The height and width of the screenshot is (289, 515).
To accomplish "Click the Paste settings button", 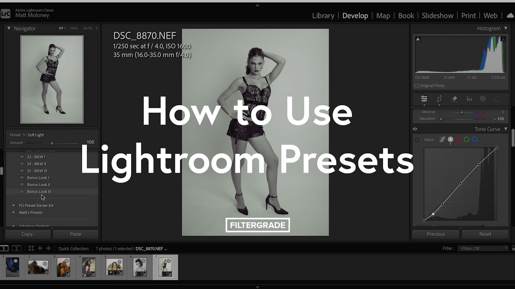I will click(76, 234).
